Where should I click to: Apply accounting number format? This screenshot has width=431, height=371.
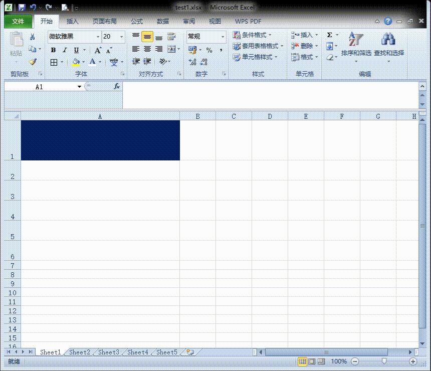[192, 50]
